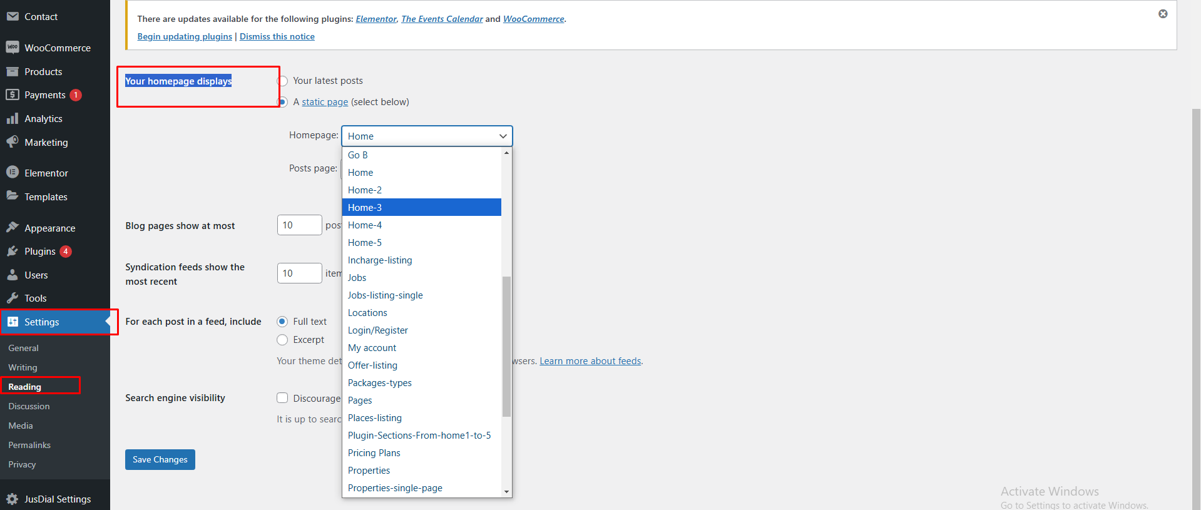
Task: Select Home option in dropdown list
Action: (x=422, y=173)
